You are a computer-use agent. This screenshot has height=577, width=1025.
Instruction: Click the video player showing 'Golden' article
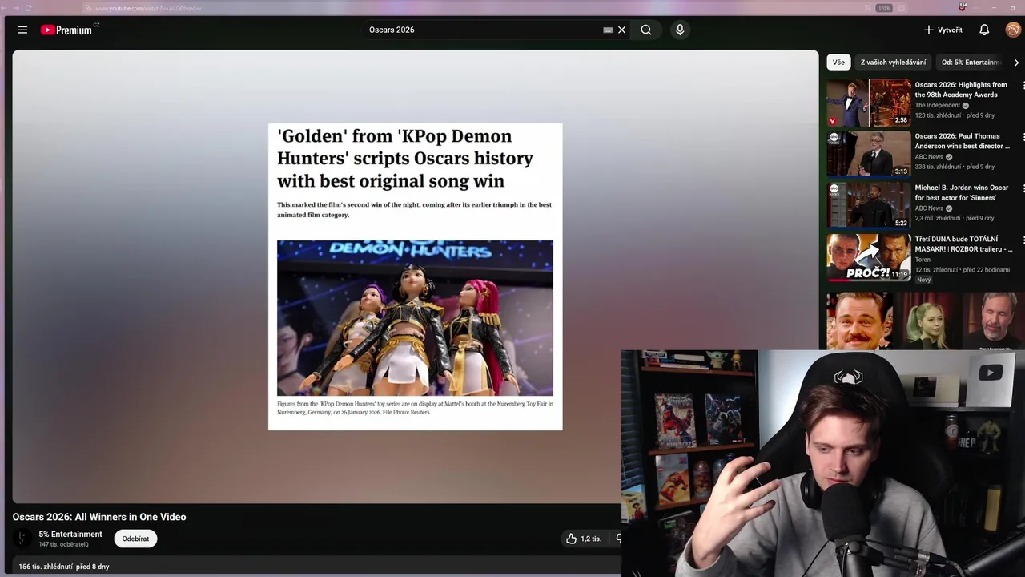pos(416,276)
